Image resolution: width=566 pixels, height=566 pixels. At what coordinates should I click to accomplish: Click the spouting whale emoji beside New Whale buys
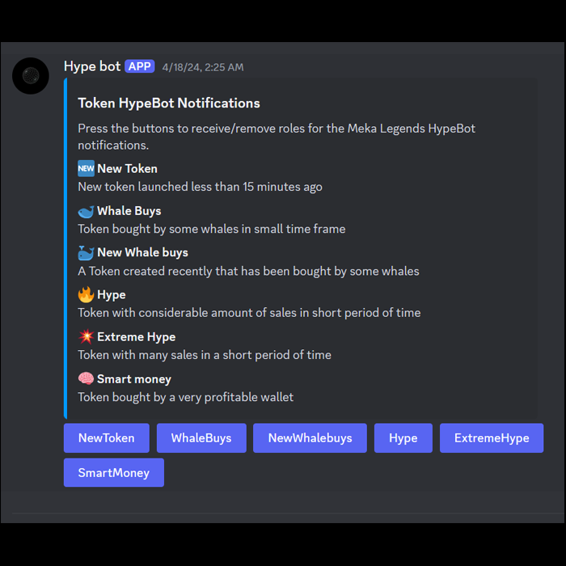[x=86, y=252]
